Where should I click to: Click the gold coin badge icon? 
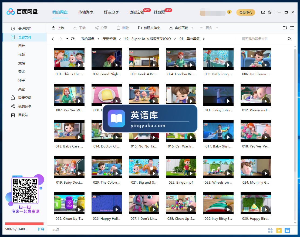(229, 12)
